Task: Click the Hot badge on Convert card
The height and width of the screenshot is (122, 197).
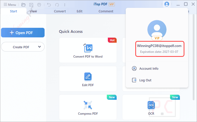Action: [x=112, y=40]
